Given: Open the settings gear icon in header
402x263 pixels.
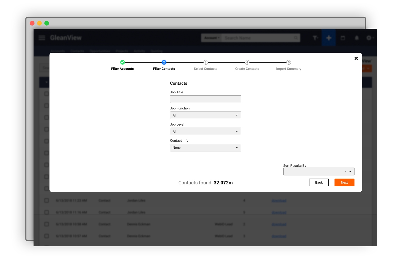Looking at the screenshot, I should tap(370, 38).
